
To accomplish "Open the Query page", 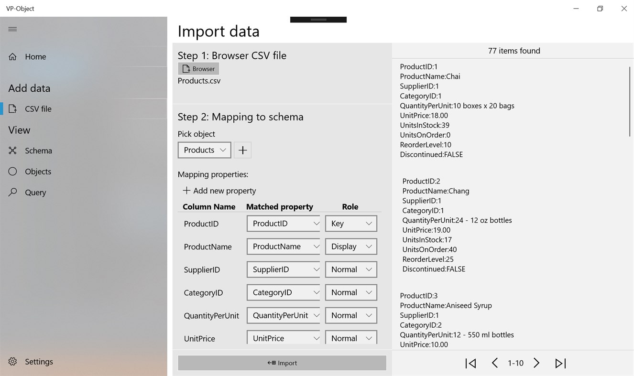I will (x=35, y=193).
